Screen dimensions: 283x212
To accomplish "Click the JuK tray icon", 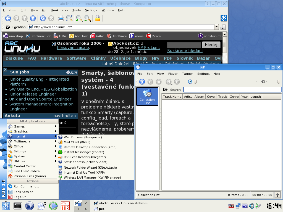I will coord(258,206).
